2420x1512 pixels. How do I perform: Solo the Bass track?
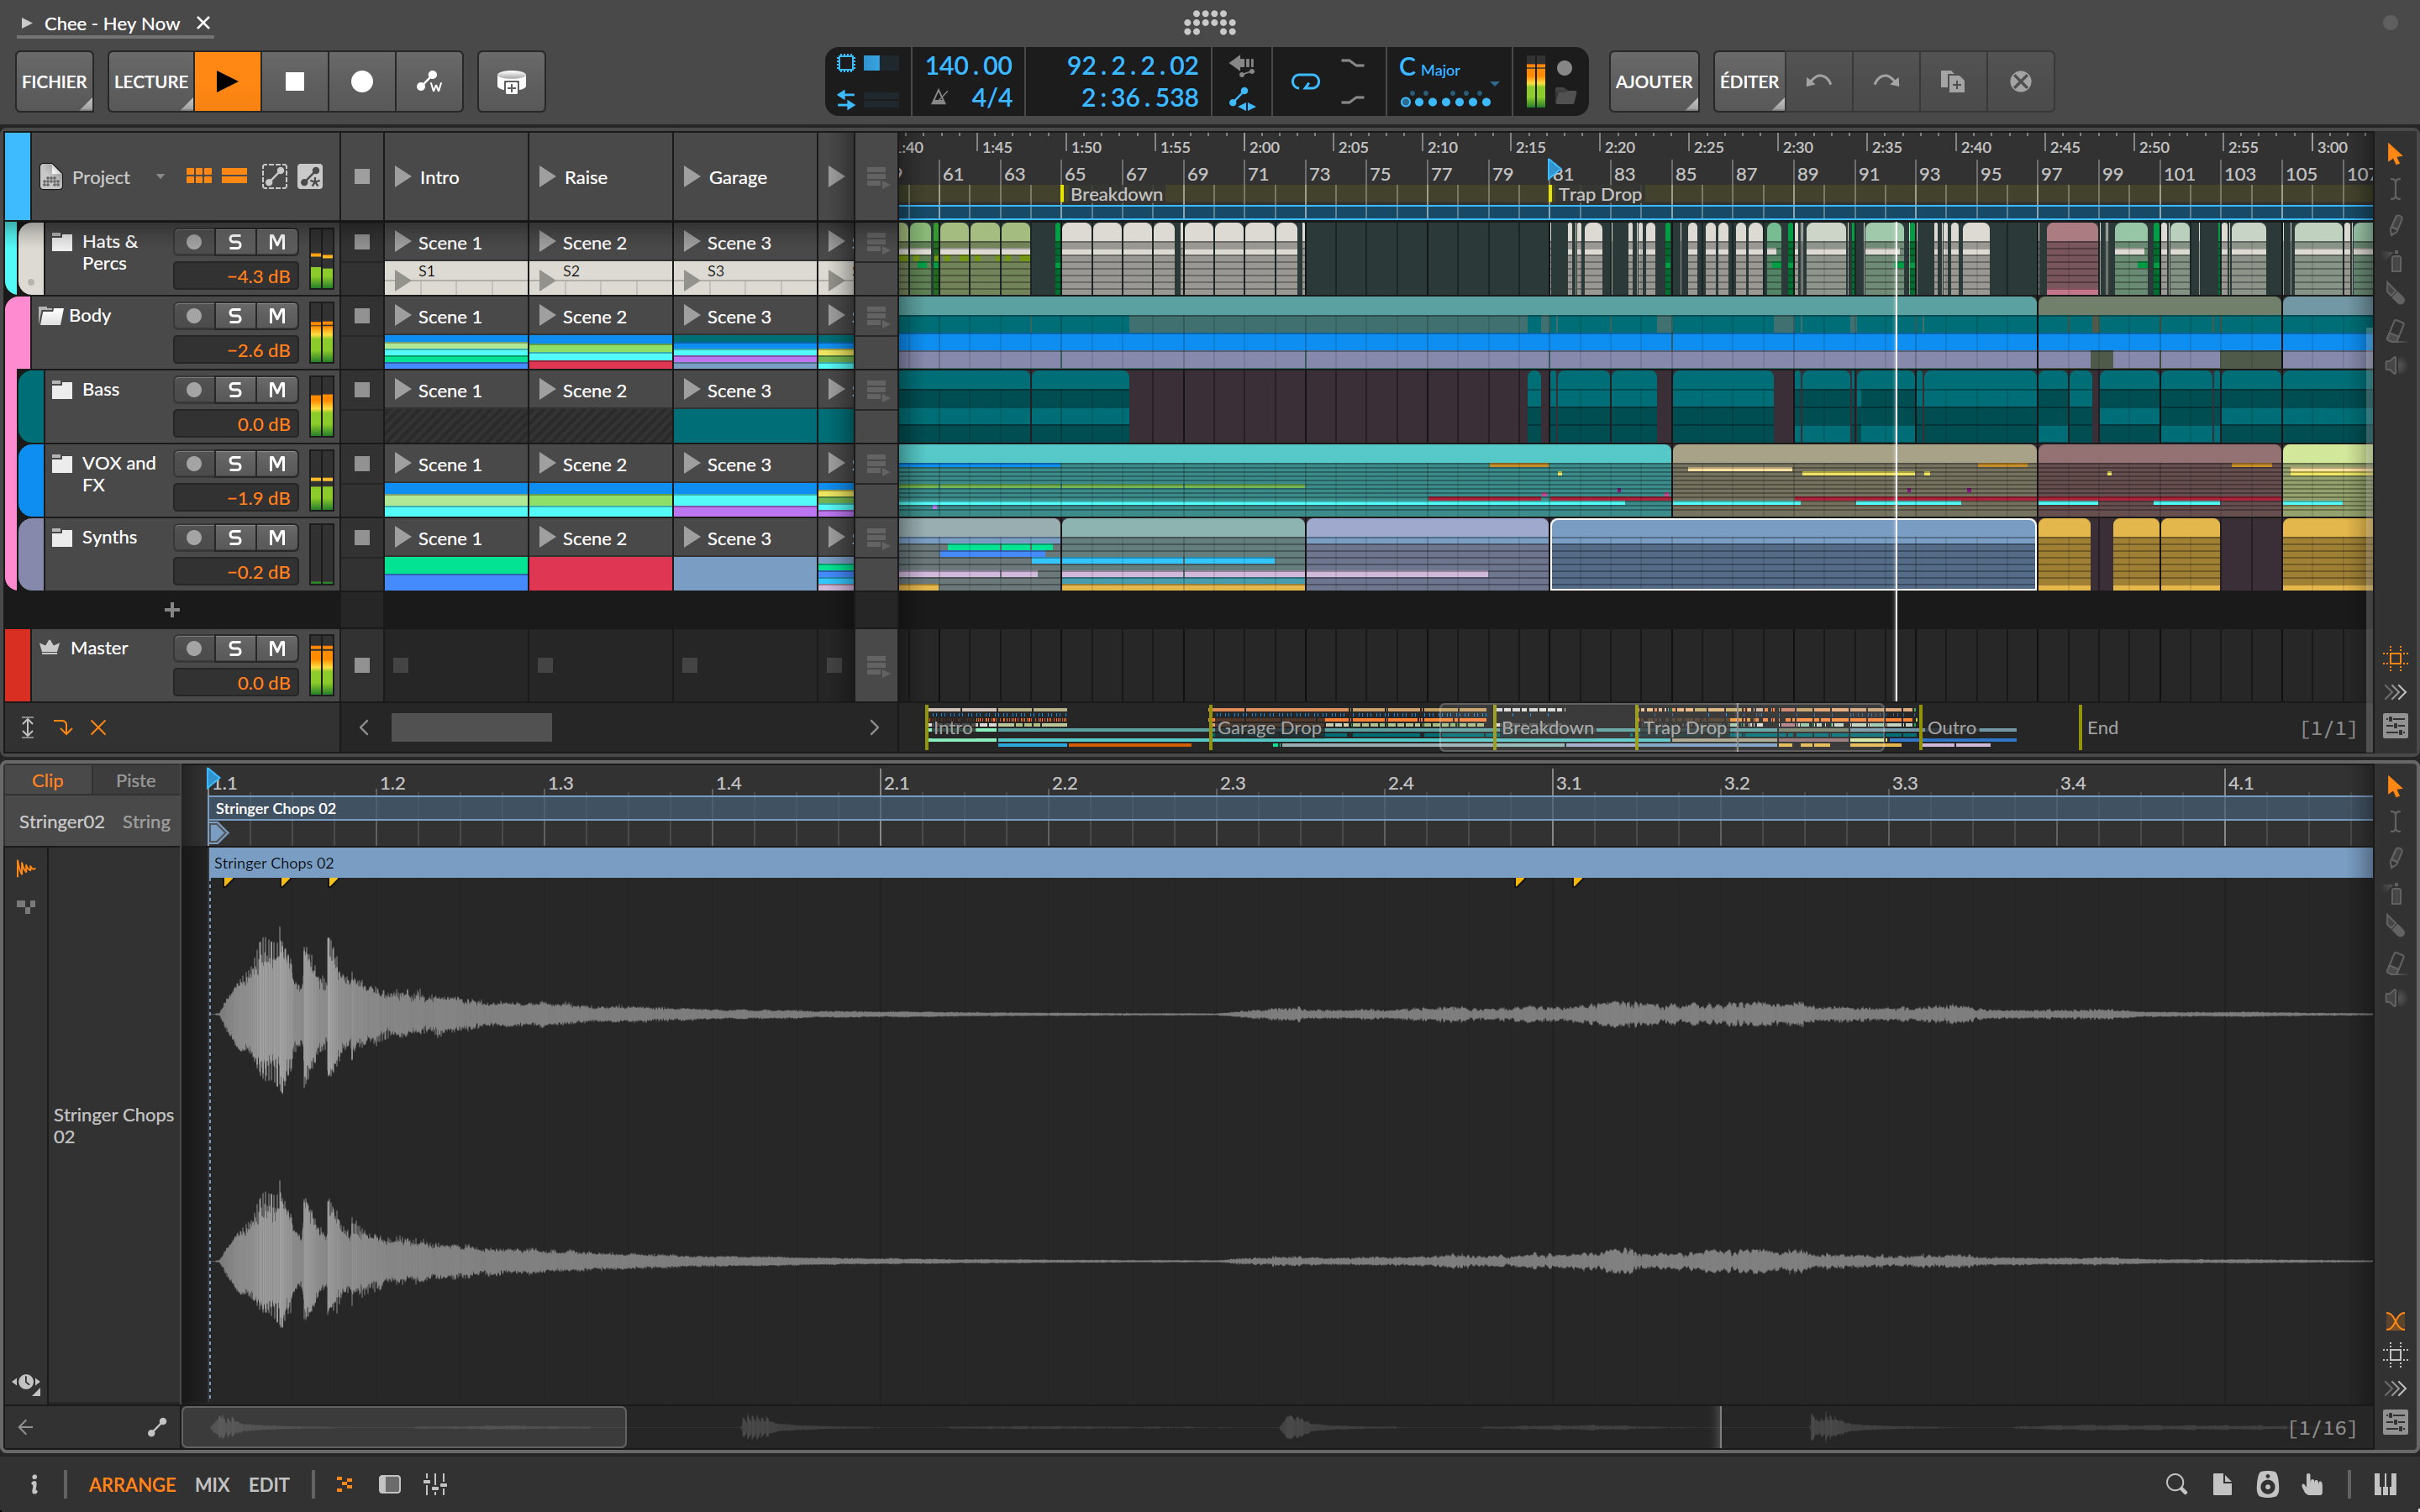(x=236, y=389)
